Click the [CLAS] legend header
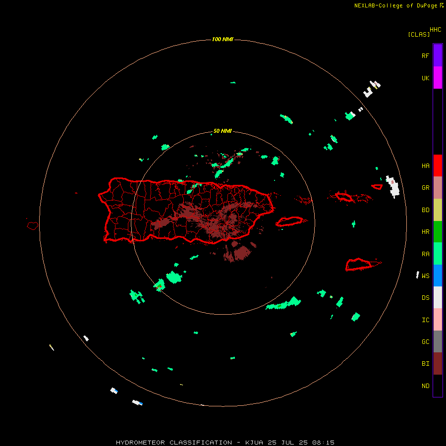 pyautogui.click(x=419, y=34)
